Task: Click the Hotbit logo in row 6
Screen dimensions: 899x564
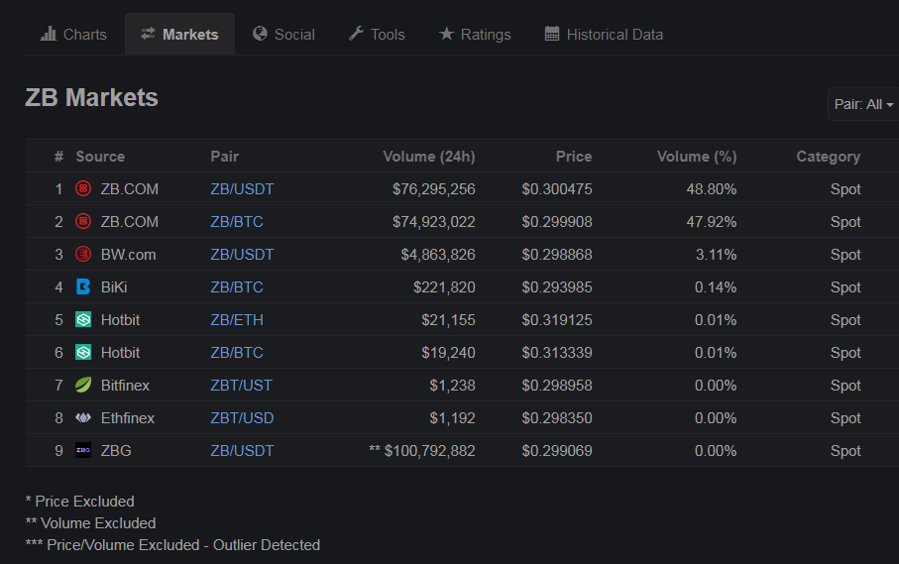Action: click(83, 352)
